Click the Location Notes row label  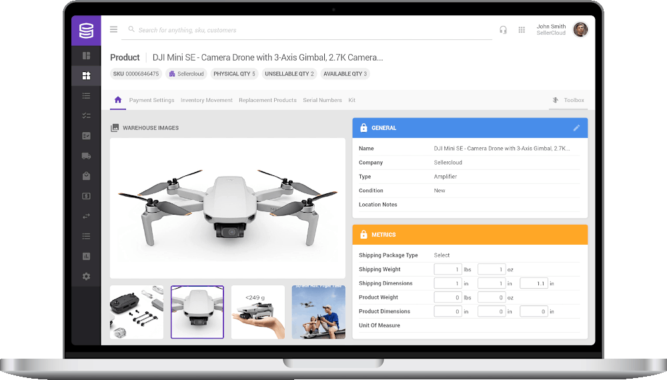(x=378, y=205)
